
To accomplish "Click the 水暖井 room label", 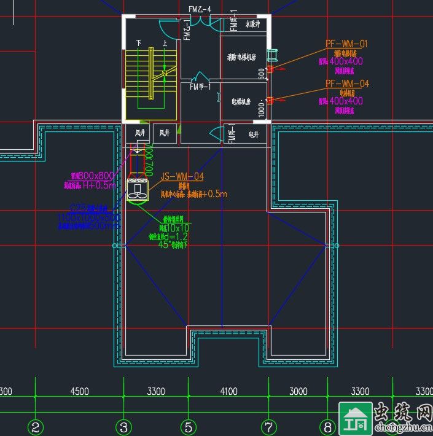I will (254, 25).
